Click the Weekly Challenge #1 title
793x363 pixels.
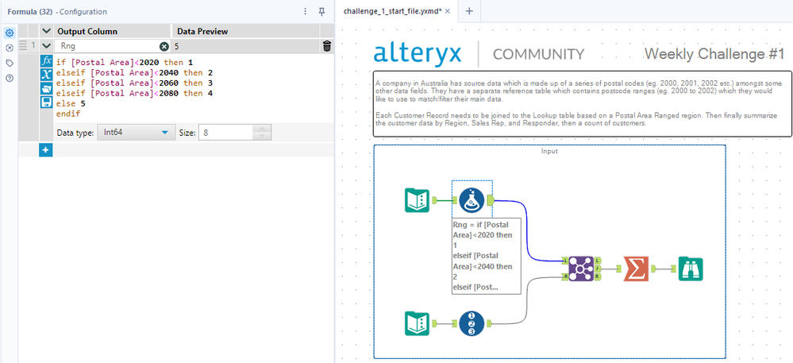[714, 54]
